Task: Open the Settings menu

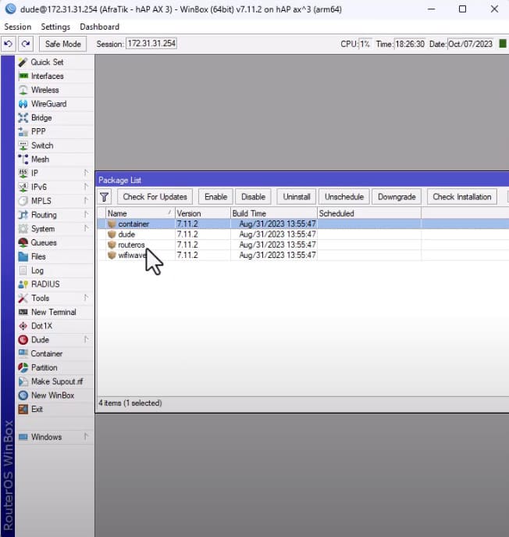Action: click(55, 27)
